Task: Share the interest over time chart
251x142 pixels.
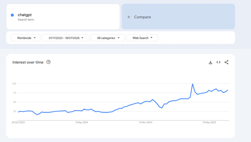Action: (x=226, y=62)
